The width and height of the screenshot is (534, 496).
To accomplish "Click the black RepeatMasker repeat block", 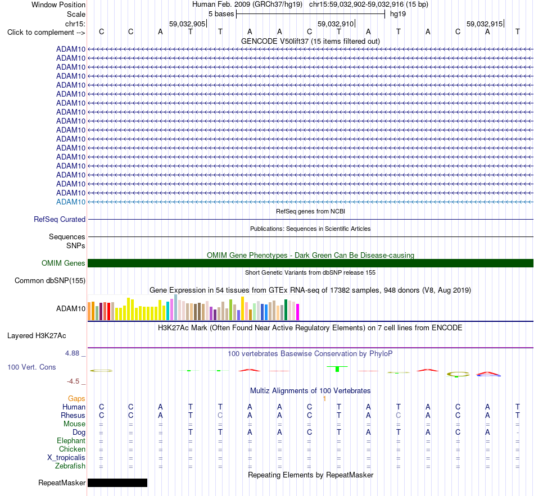I will 117,483.
